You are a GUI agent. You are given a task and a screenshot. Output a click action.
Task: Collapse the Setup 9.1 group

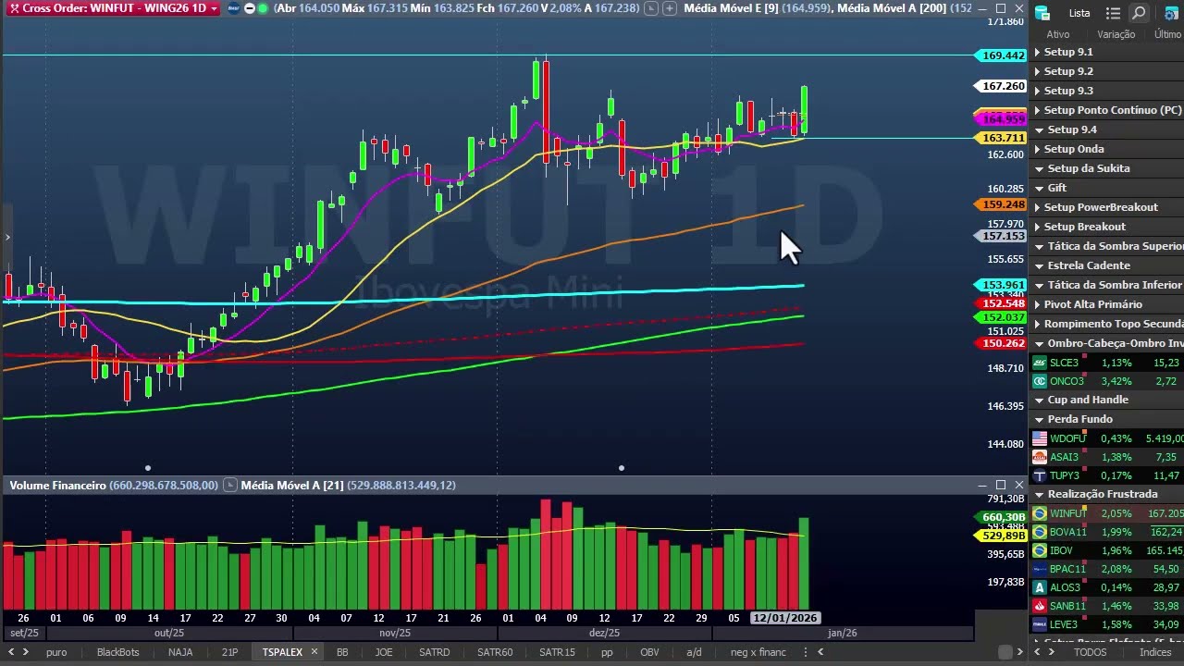(1037, 53)
